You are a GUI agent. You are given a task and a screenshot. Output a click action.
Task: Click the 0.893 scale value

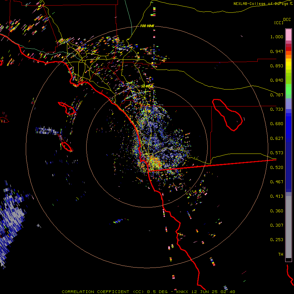pos(277,66)
